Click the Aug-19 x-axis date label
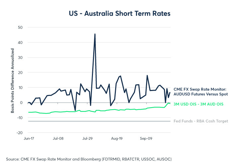Image resolution: width=239 pixels, height=166 pixels. [x=117, y=138]
